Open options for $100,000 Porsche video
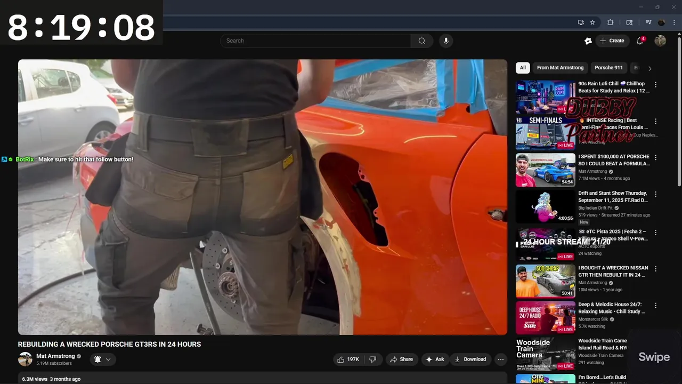This screenshot has height=384, width=682. (x=656, y=158)
